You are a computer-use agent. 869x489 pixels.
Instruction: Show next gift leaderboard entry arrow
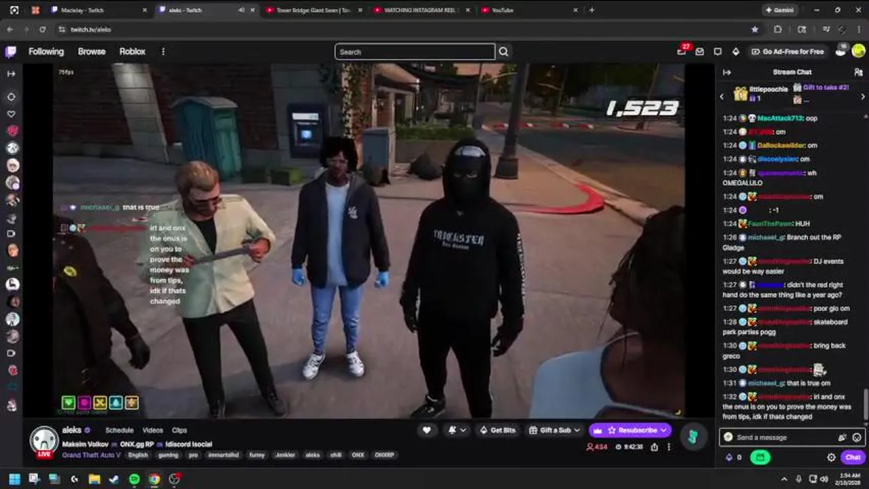(863, 97)
